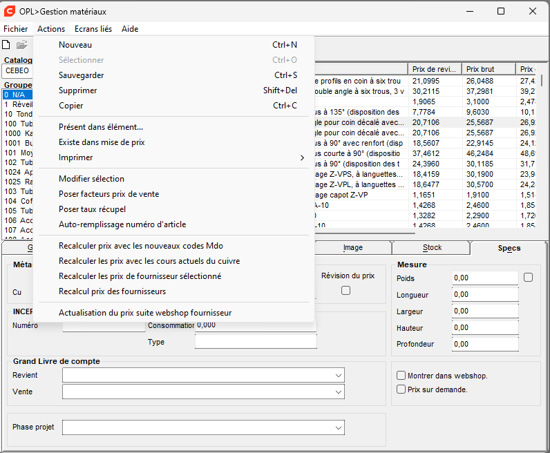
Task: Click Recalculer les prix avec cours actuels du cuivre
Action: [173, 261]
